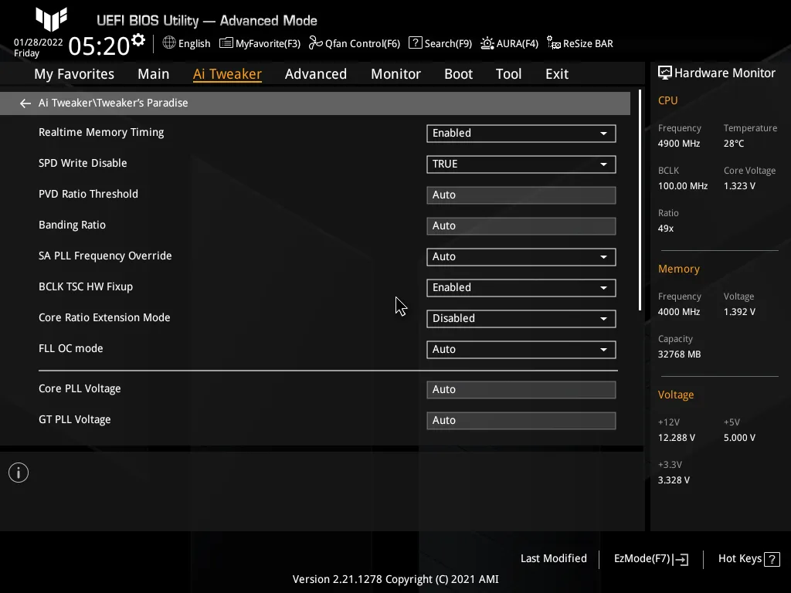This screenshot has width=791, height=593.
Task: Click the info circle icon
Action: pyautogui.click(x=19, y=473)
